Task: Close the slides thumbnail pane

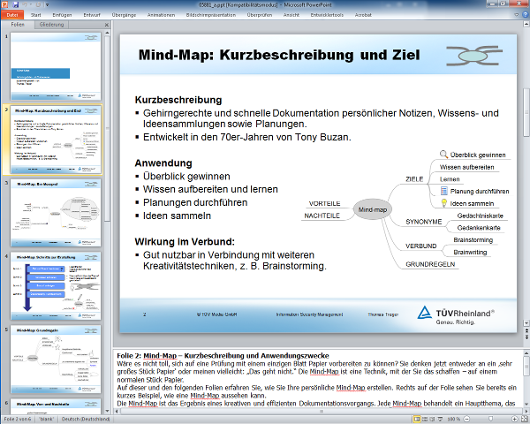Action: click(x=107, y=26)
